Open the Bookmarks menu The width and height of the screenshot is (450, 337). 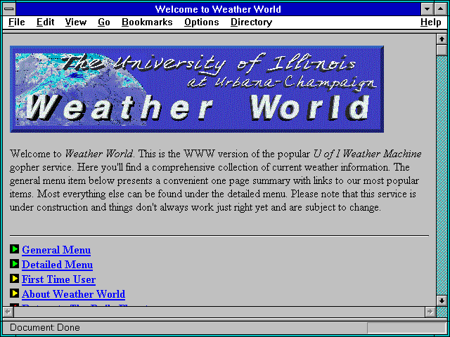(147, 22)
